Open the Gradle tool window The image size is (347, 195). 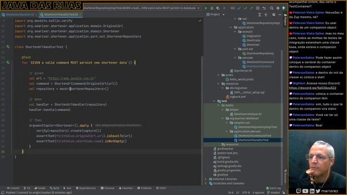click(40, 188)
